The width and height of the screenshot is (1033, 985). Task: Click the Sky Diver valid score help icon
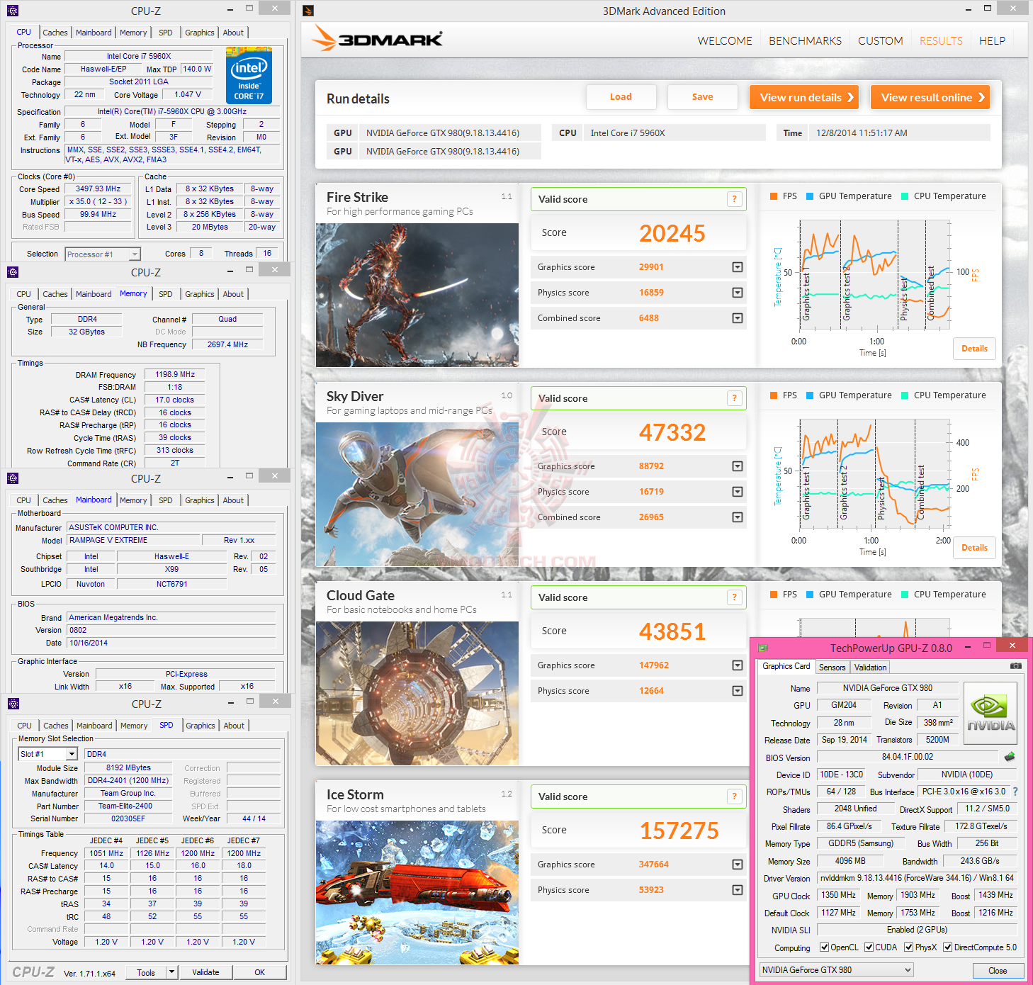pyautogui.click(x=735, y=398)
